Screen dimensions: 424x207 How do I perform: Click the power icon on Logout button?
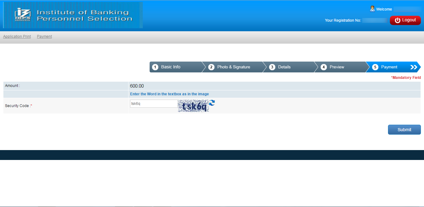397,20
